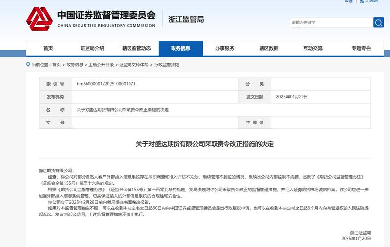Screen dimensions: 390x247
Task: Click the 中国证券监督管理委员会 site title
Action: (x=106, y=15)
